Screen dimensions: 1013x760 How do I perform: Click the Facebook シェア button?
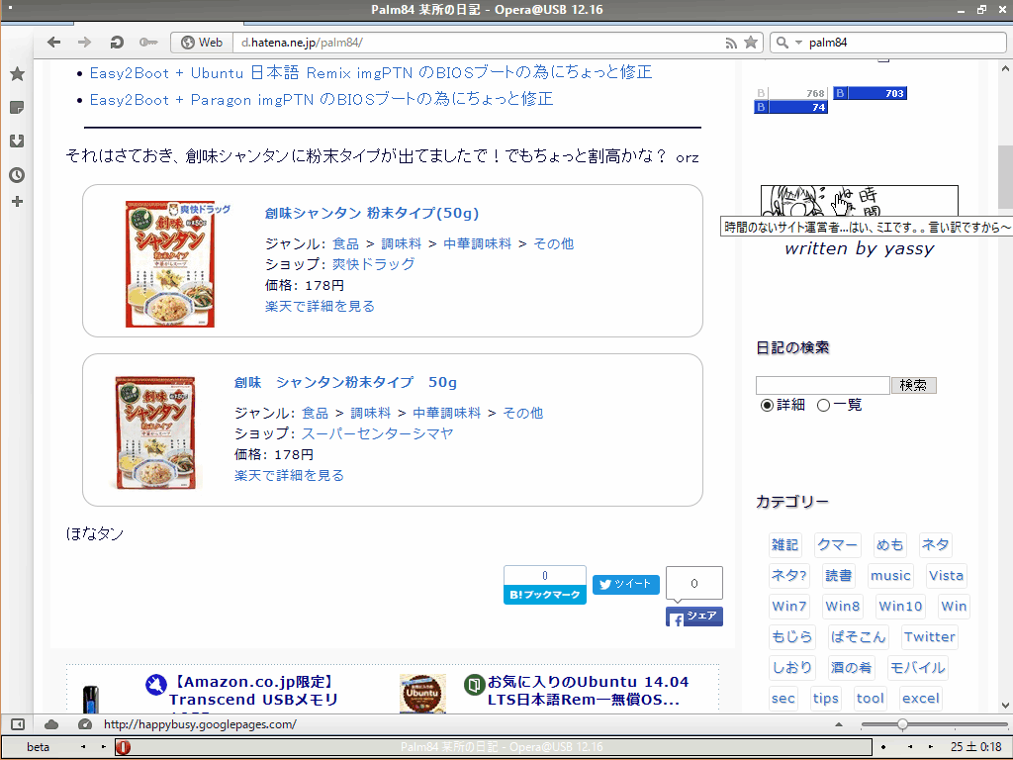693,617
